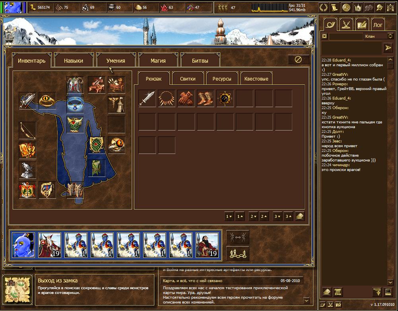Sort backpack descending with the 1▼ button
Image resolution: width=398 pixels, height=311 pixels.
[x=229, y=217]
